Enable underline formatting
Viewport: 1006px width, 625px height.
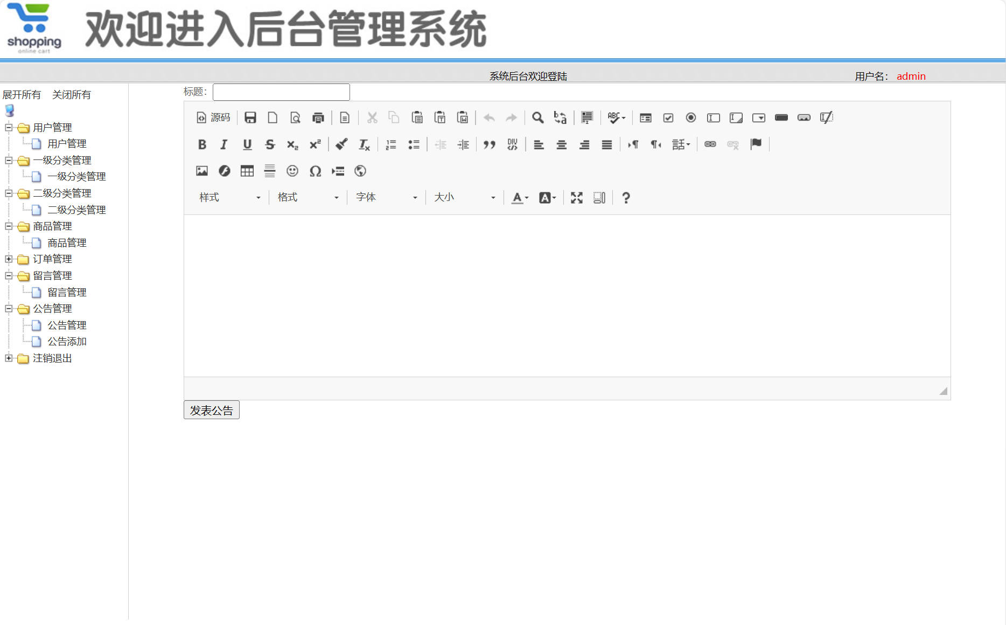click(x=247, y=144)
